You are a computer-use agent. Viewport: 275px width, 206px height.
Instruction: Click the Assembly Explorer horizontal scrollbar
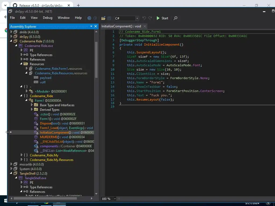coord(45,198)
